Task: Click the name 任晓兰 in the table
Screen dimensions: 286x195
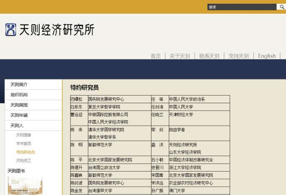Action: coord(157,115)
